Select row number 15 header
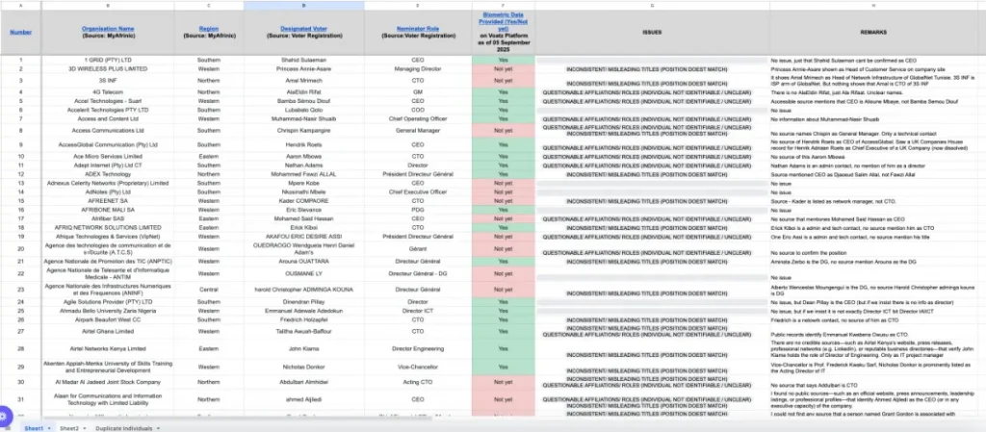The image size is (986, 432). point(21,201)
